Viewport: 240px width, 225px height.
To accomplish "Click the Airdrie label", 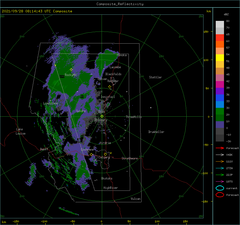I will coord(105,143).
